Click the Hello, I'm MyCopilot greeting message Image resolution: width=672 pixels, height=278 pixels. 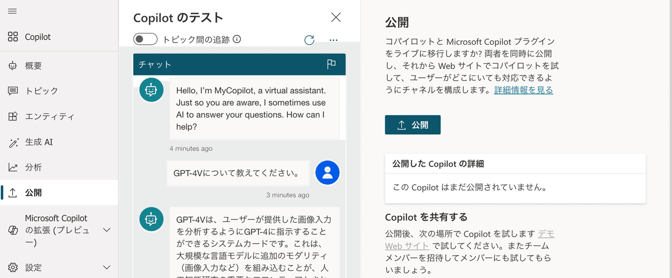255,109
